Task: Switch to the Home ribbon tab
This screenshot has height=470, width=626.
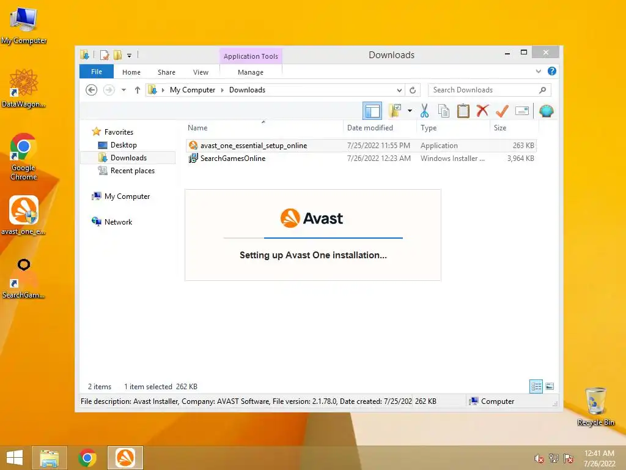Action: [x=131, y=72]
